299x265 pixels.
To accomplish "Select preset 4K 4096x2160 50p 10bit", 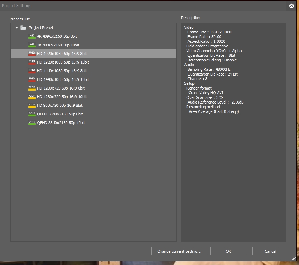I will coord(93,45).
